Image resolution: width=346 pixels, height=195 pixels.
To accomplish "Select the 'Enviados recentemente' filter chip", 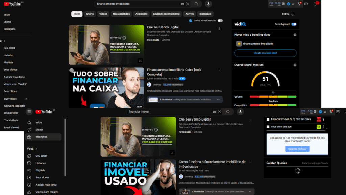I will point(166,14).
